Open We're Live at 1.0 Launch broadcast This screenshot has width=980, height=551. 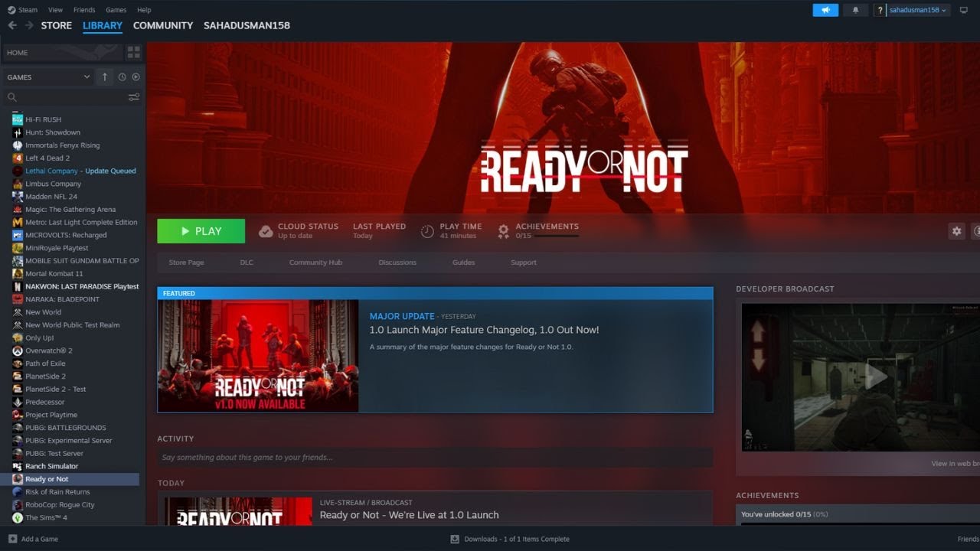click(409, 515)
